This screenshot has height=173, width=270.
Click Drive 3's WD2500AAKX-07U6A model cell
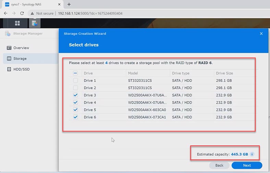[147, 95]
